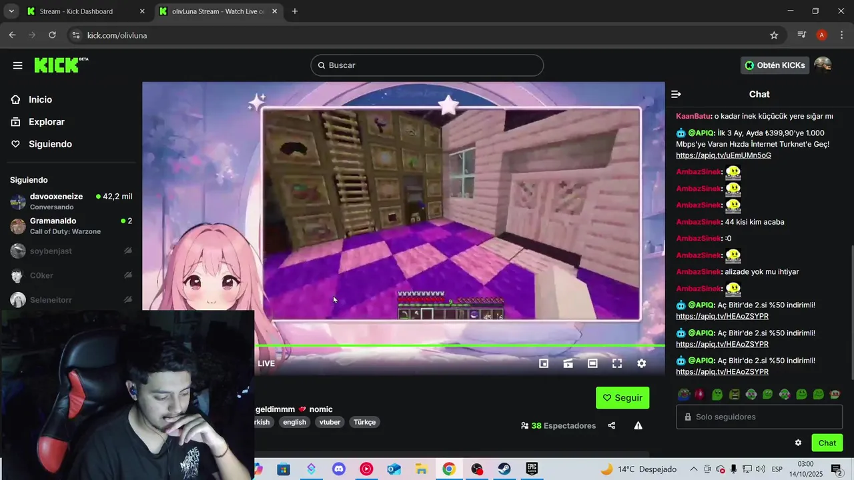Open the profile avatar menu
This screenshot has width=854, height=480.
pyautogui.click(x=823, y=65)
